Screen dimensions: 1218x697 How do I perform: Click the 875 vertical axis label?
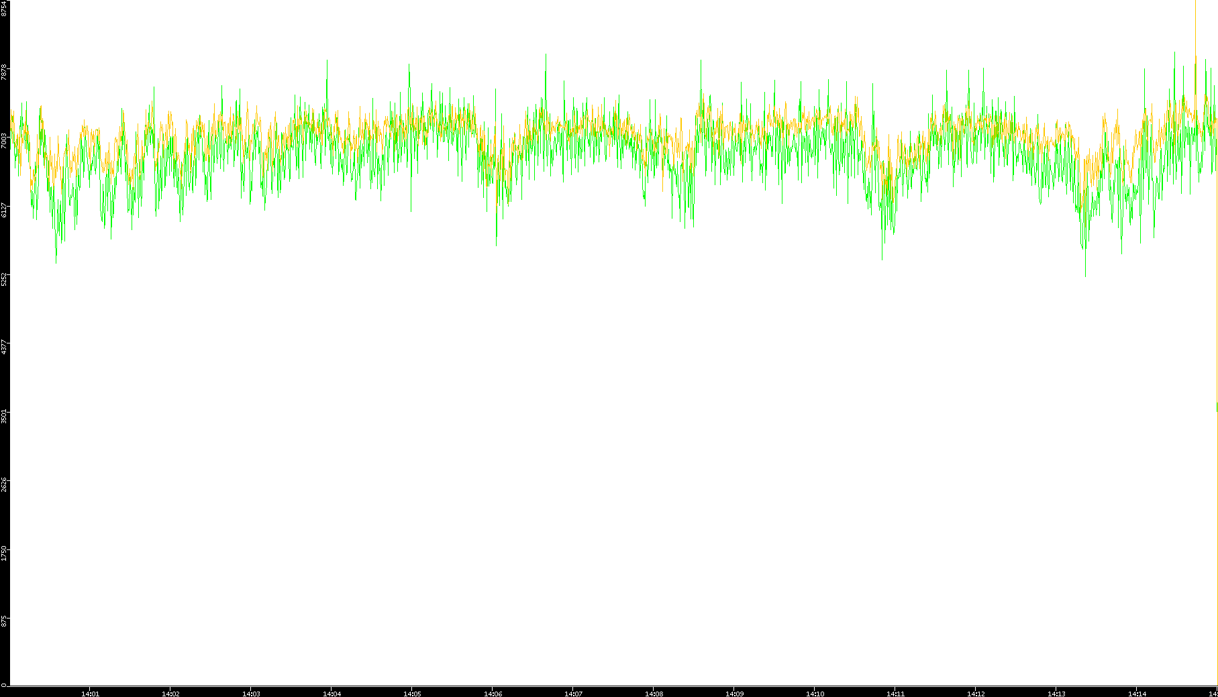pos(4,621)
